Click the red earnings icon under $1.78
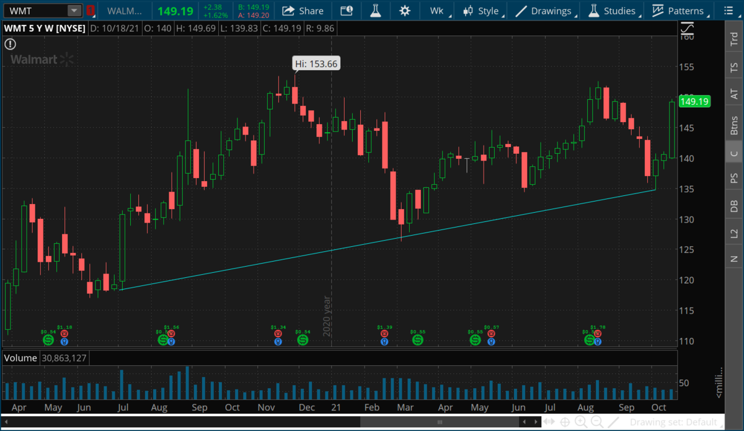The image size is (744, 431). click(598, 334)
